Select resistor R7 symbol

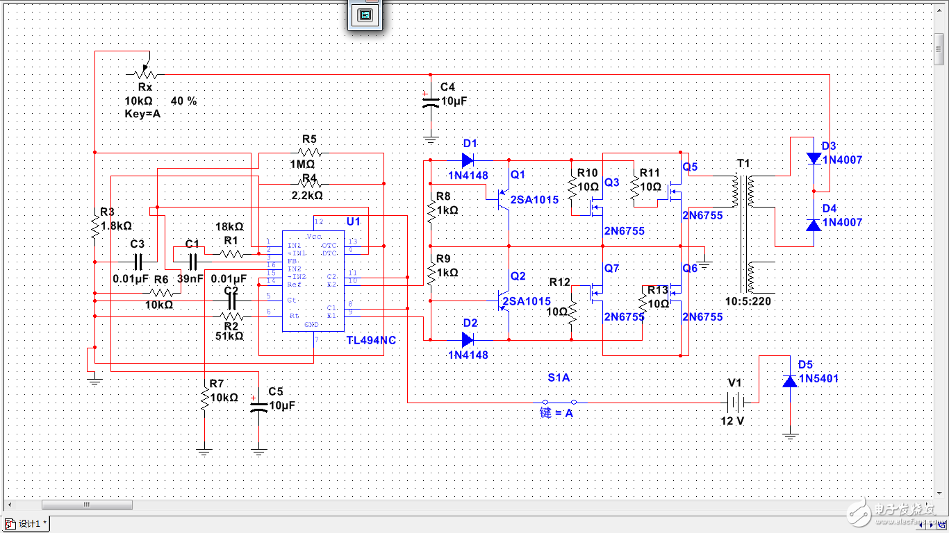click(204, 399)
